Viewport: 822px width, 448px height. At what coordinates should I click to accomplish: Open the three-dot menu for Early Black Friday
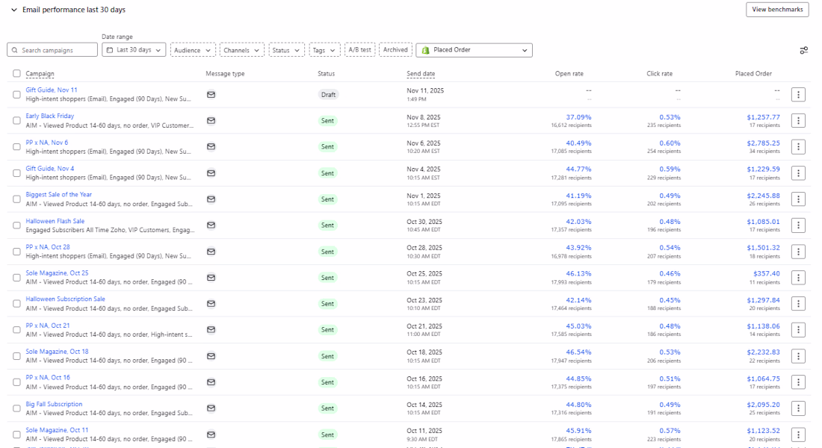click(x=798, y=121)
